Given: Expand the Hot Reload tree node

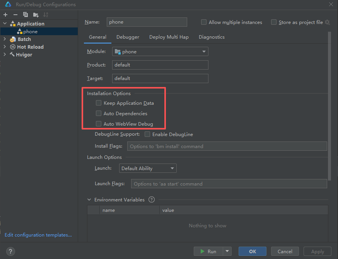Looking at the screenshot, I should point(5,47).
